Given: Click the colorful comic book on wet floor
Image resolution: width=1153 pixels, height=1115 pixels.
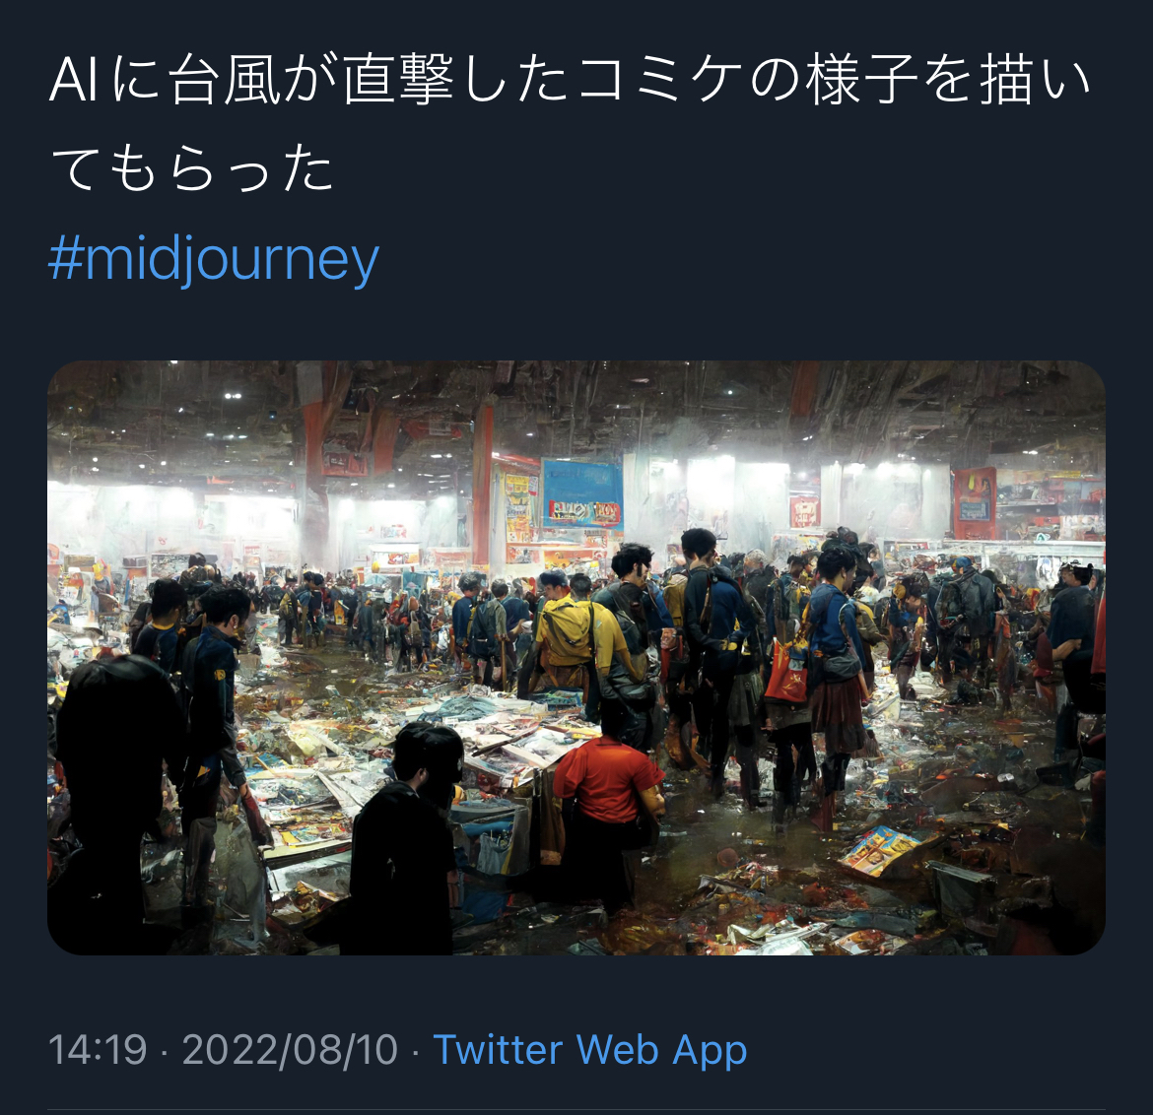Looking at the screenshot, I should [x=880, y=849].
